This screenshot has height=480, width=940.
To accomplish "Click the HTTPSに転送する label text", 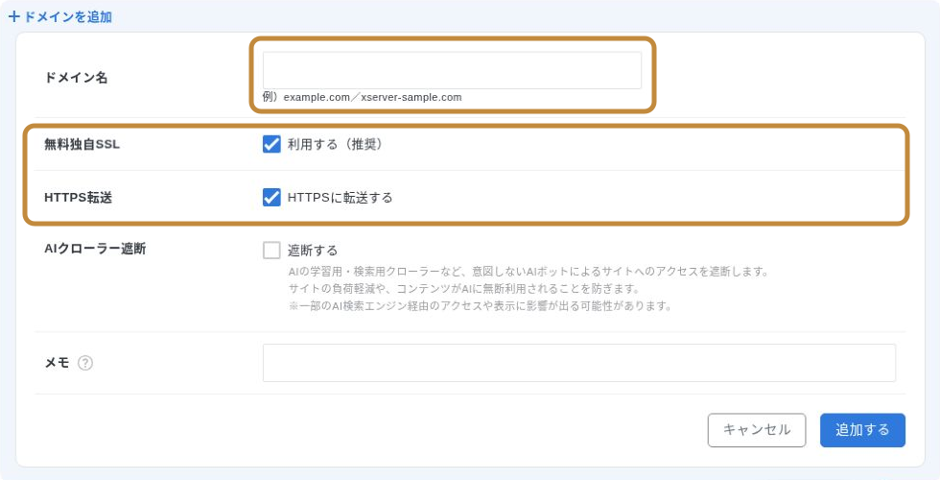I will point(340,197).
